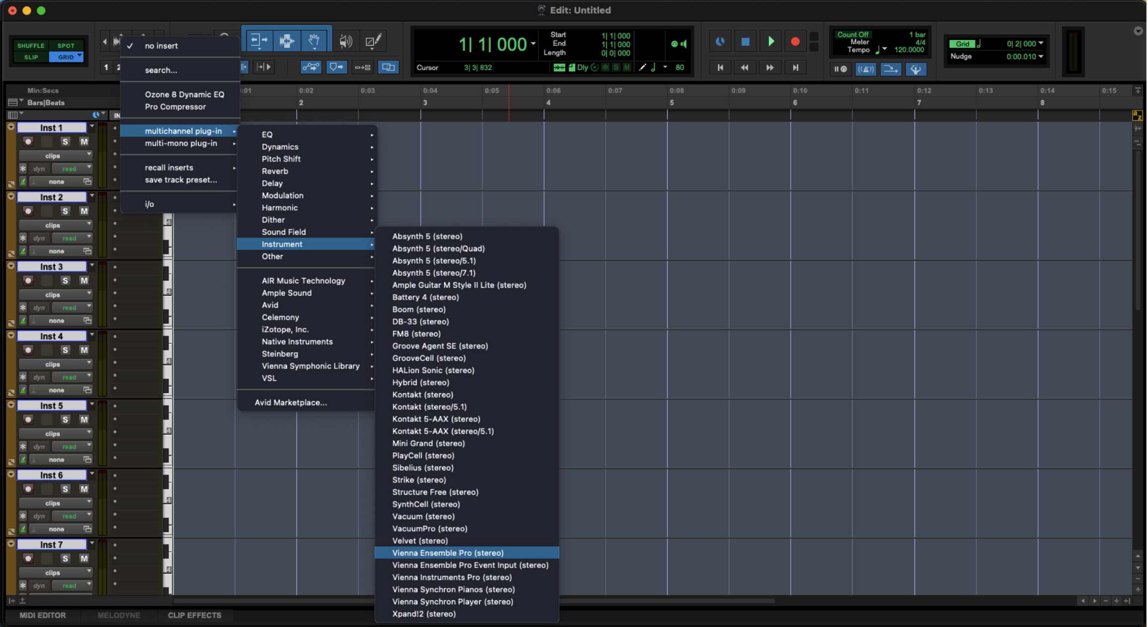Image resolution: width=1148 pixels, height=627 pixels.
Task: Start playback with the Play button
Action: [770, 42]
